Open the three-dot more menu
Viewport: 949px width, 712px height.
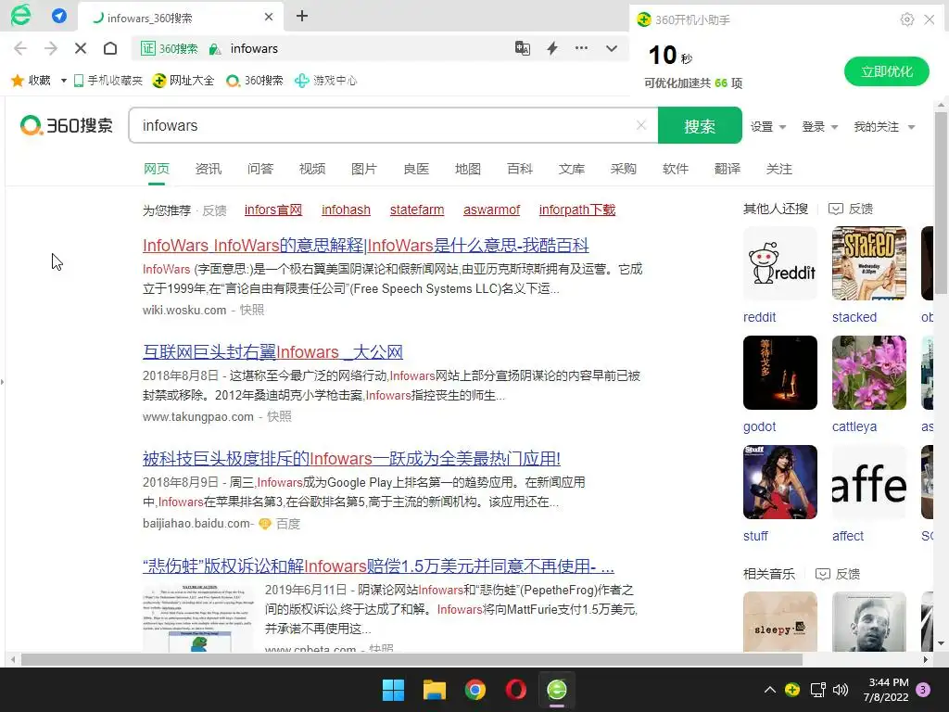[581, 48]
